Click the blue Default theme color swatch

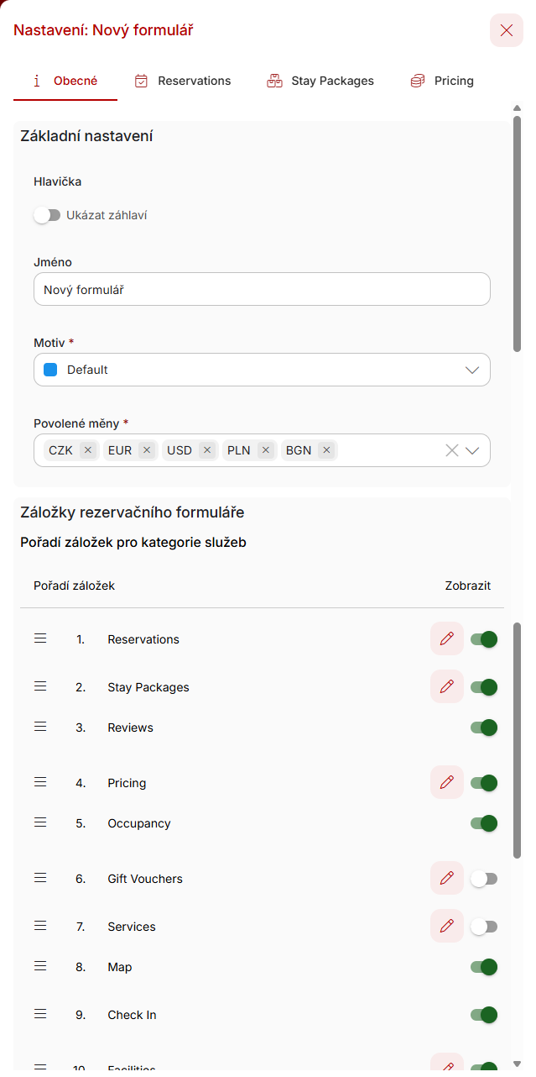[x=50, y=370]
